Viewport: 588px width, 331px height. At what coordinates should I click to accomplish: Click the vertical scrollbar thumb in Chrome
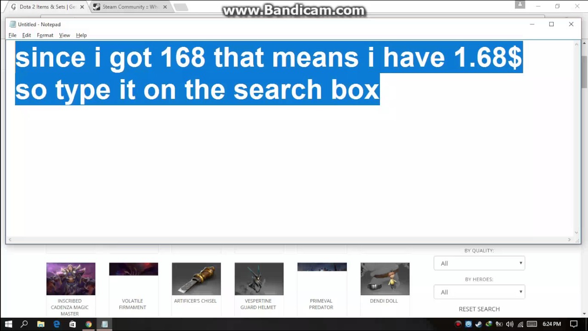click(584, 73)
